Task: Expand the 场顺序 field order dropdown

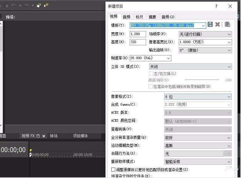Action: [x=229, y=34]
